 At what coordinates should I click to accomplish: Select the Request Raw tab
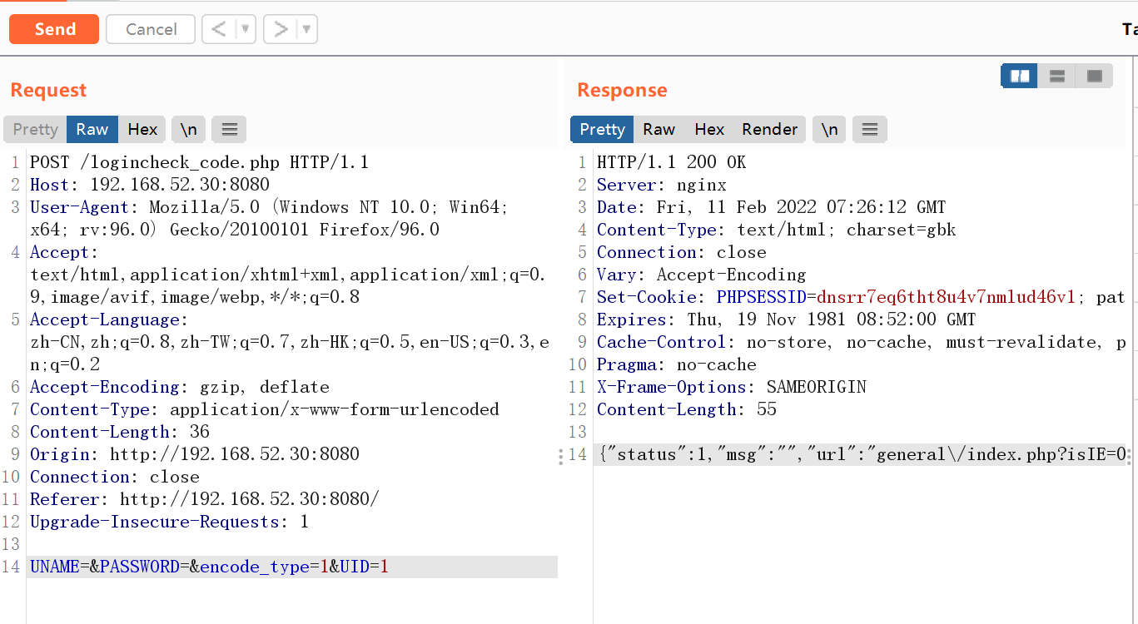(x=92, y=129)
